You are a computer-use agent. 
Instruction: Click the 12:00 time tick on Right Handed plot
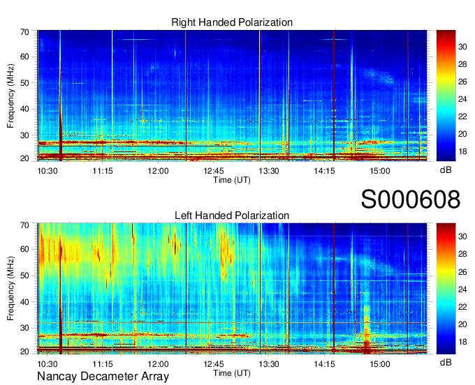pyautogui.click(x=158, y=171)
